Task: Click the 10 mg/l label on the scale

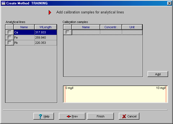Action: [161, 88]
